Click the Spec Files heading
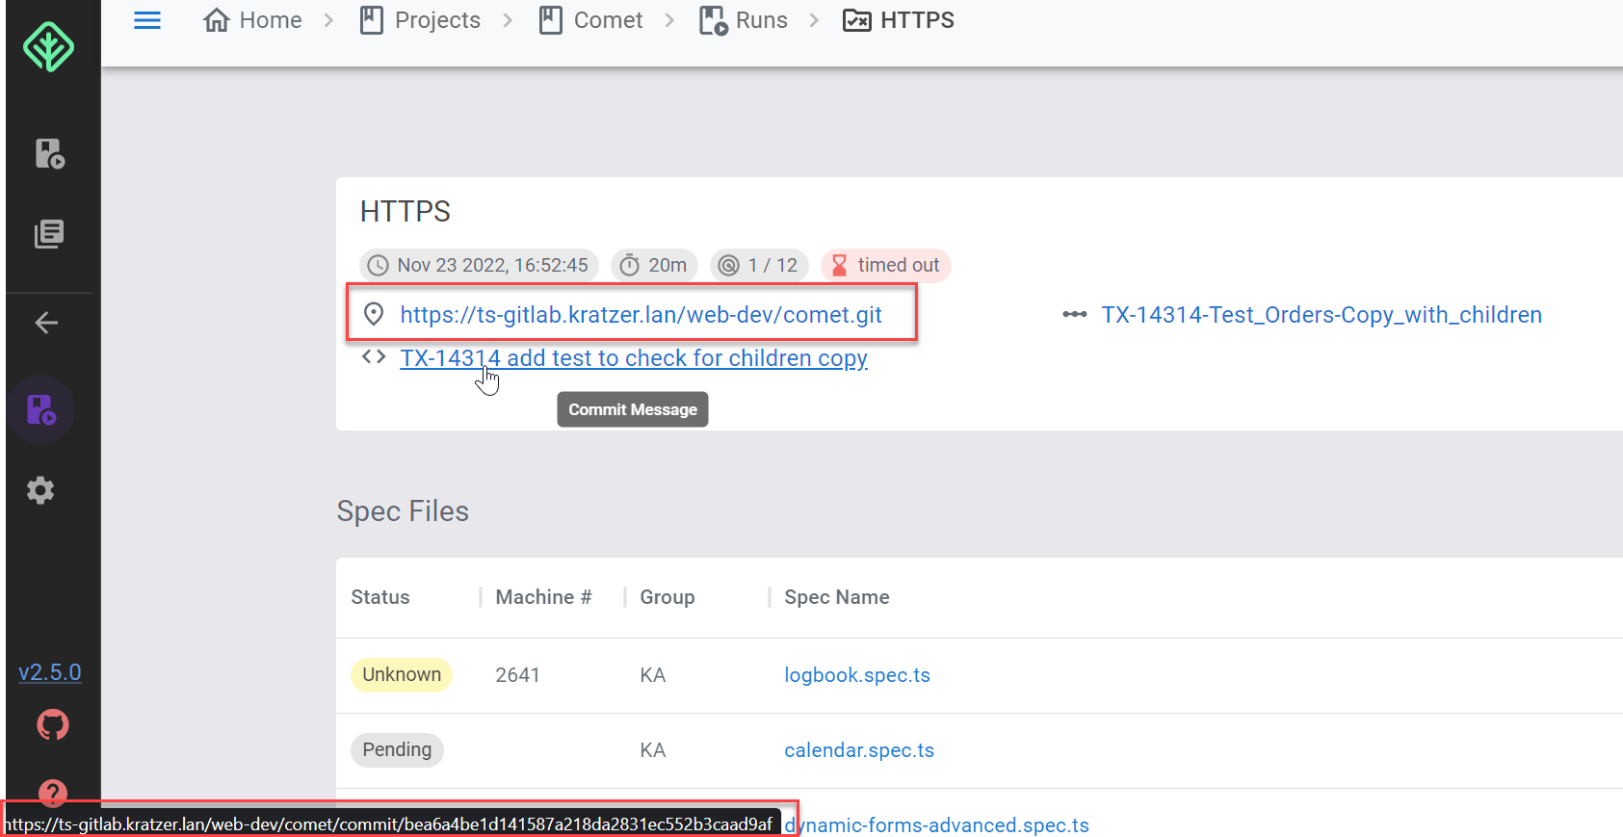 (403, 511)
